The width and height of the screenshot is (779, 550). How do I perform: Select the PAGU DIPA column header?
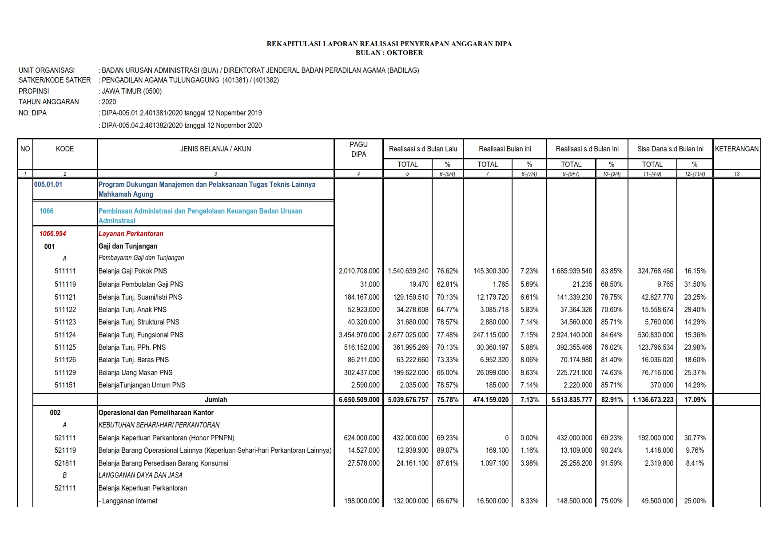[x=358, y=149]
